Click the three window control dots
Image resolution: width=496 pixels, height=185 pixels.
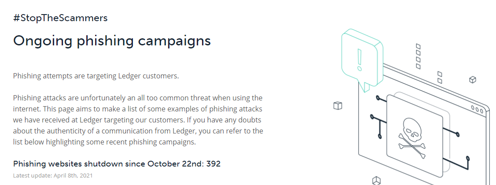(477, 109)
